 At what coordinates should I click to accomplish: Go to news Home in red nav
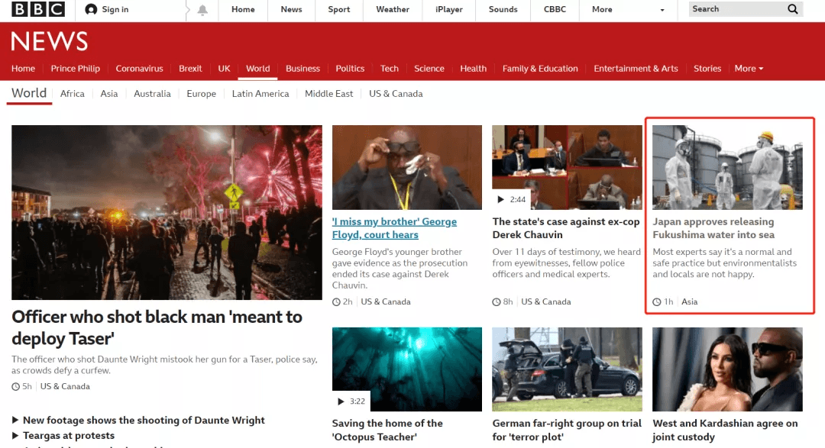pos(23,69)
